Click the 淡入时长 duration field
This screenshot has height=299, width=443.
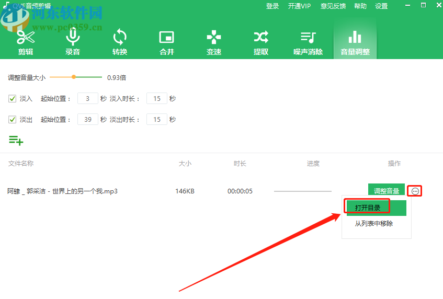point(157,98)
